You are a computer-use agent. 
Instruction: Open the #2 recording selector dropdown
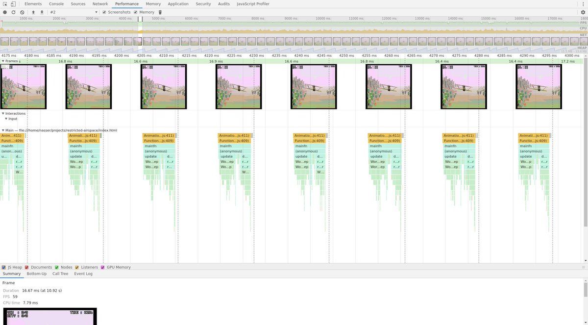(73, 12)
